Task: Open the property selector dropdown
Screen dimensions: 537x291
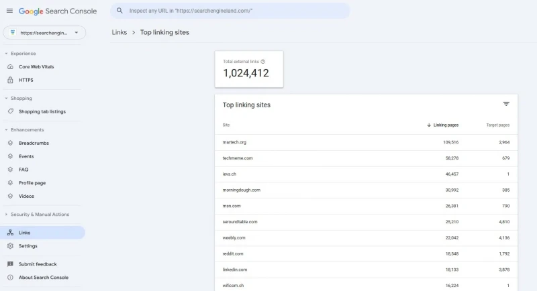Action: (44, 32)
